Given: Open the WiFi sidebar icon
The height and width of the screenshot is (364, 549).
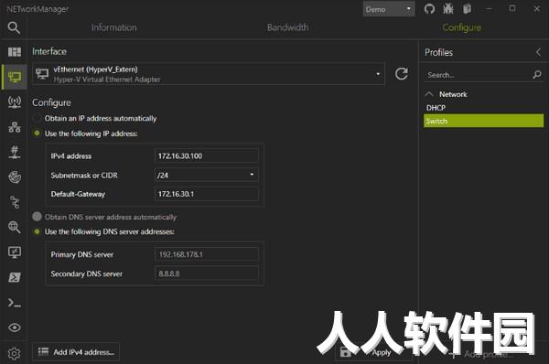Looking at the screenshot, I should click(15, 102).
